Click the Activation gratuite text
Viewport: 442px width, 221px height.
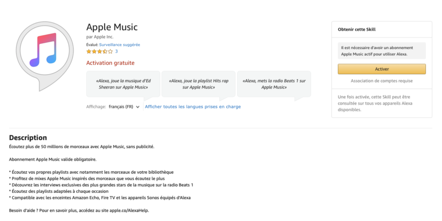tap(110, 63)
